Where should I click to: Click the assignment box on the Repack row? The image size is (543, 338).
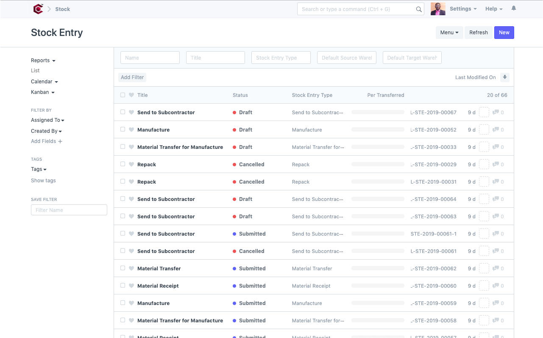tap(484, 164)
